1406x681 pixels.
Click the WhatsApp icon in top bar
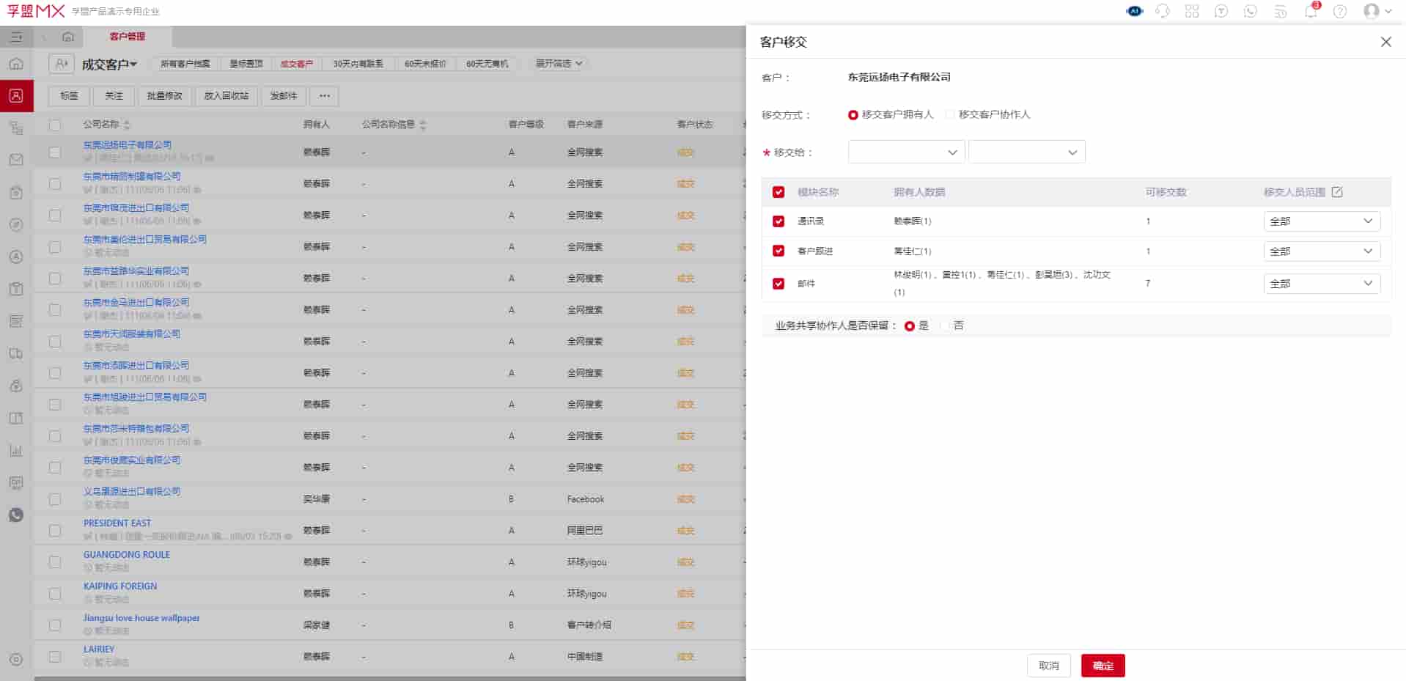click(1251, 11)
